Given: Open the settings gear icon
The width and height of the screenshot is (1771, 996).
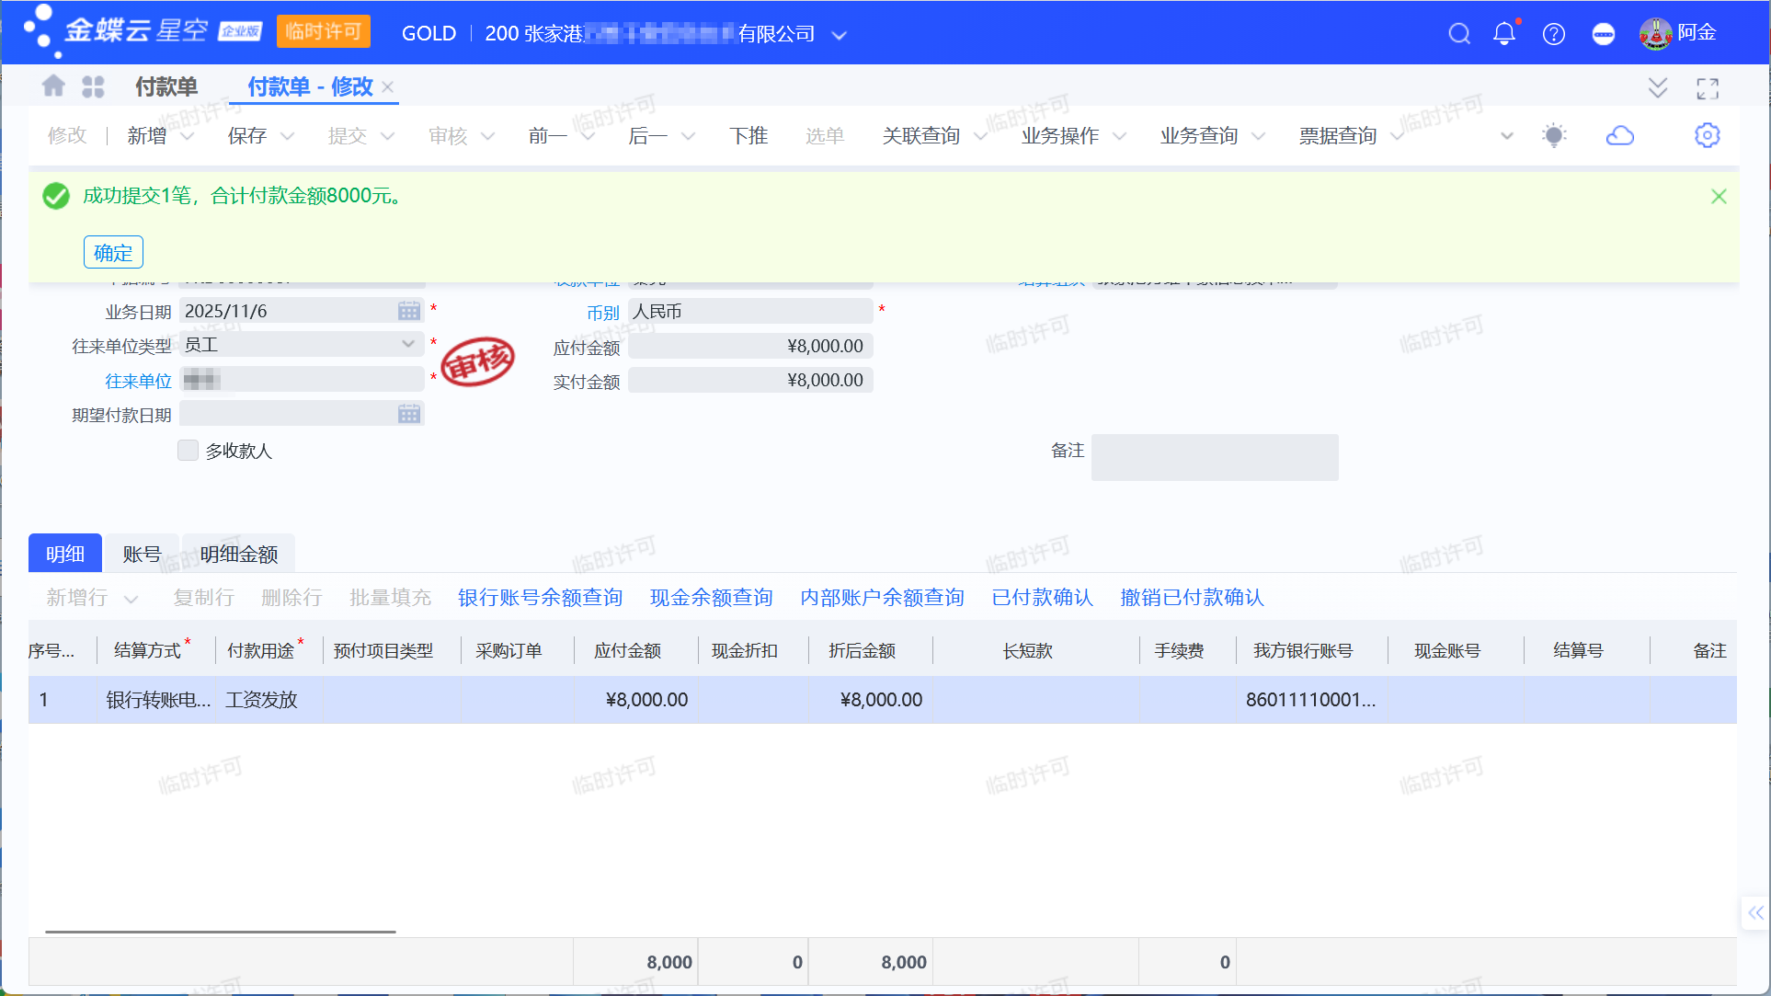Looking at the screenshot, I should (x=1707, y=136).
